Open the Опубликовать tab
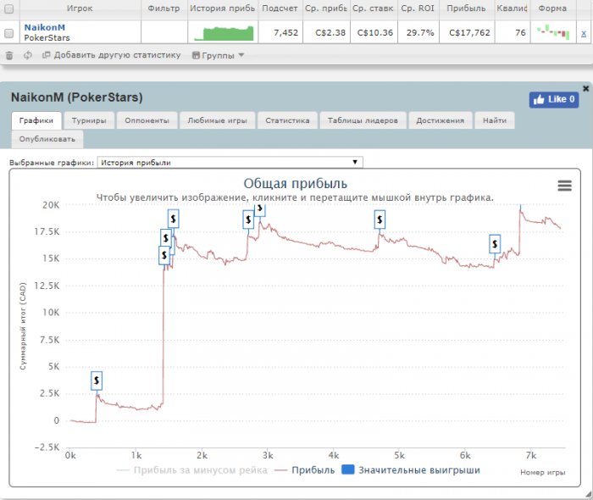The image size is (593, 500). pyautogui.click(x=47, y=139)
